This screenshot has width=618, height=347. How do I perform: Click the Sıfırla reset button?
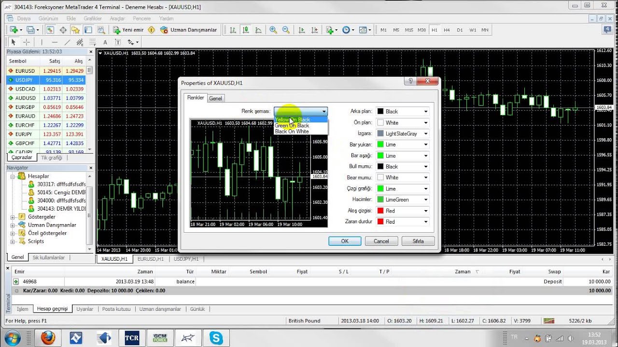coord(418,241)
